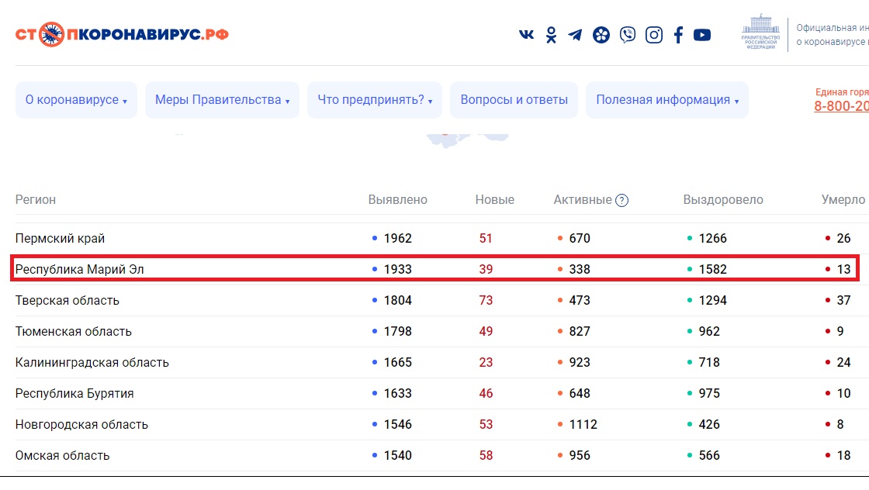
Task: Expand the Меры Правительства menu
Action: 222,100
